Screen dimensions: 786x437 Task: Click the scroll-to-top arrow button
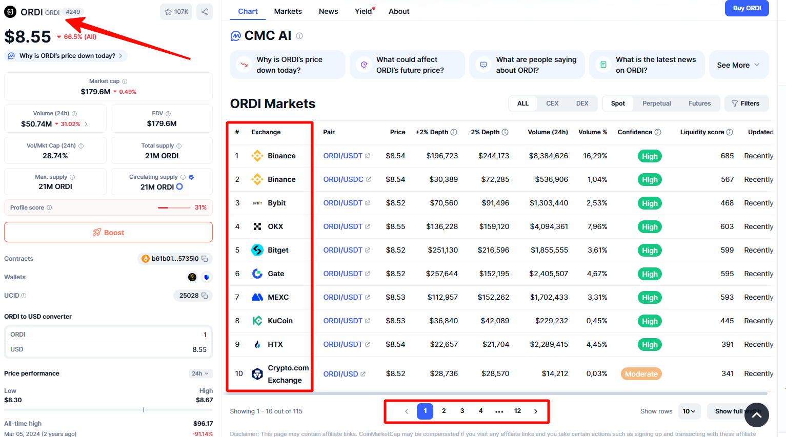(x=757, y=415)
